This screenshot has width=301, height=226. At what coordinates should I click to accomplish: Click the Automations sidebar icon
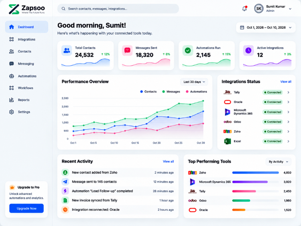[12, 76]
